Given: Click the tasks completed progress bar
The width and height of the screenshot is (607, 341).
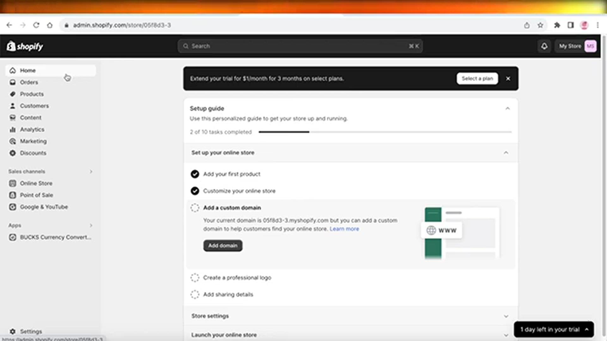Looking at the screenshot, I should pyautogui.click(x=385, y=132).
